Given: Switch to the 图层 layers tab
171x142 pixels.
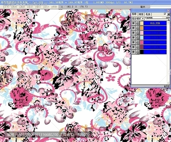Looking at the screenshot, I should point(134,14).
